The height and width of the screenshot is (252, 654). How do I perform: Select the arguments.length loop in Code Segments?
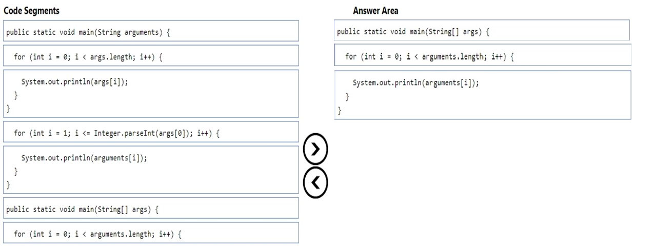151,233
